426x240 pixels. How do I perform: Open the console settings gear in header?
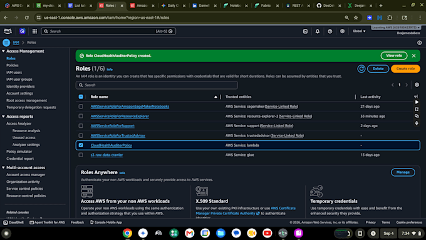point(342,31)
